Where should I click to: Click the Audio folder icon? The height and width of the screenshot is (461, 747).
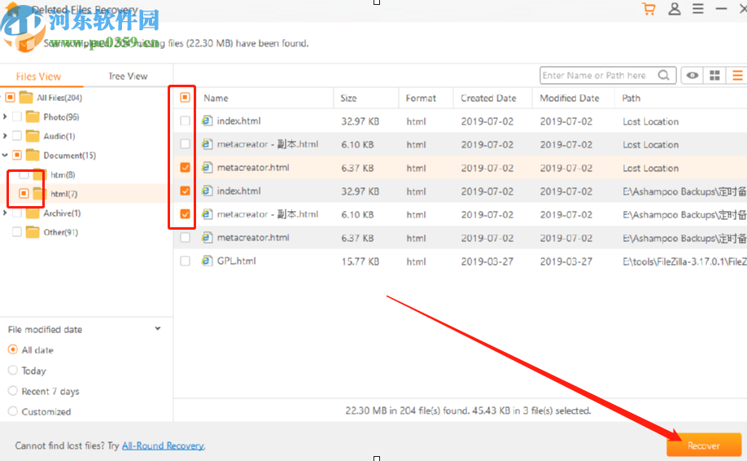(33, 136)
